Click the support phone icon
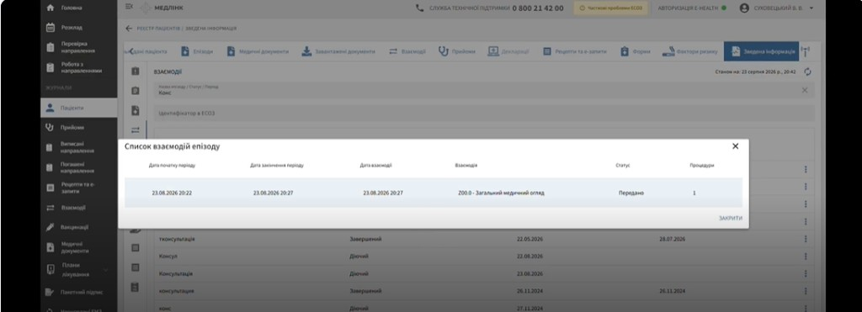862x312 pixels. (420, 8)
